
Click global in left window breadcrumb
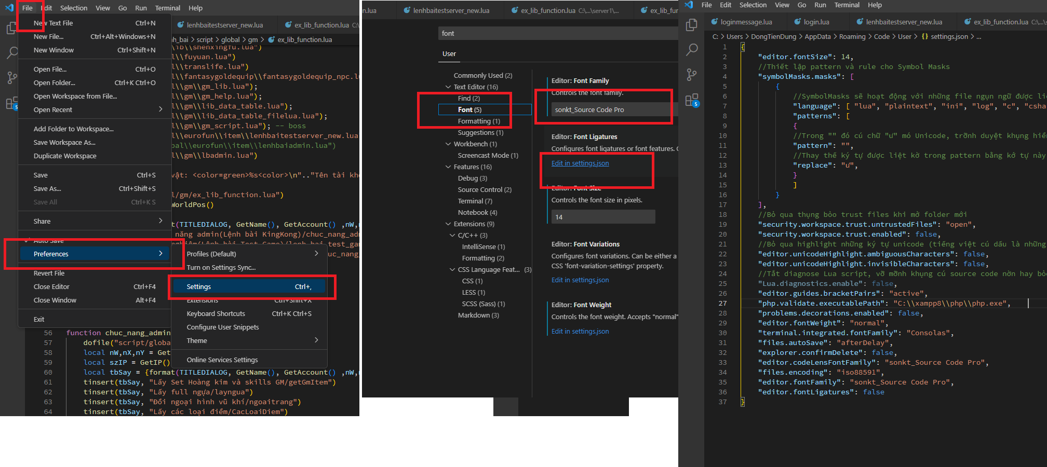230,39
